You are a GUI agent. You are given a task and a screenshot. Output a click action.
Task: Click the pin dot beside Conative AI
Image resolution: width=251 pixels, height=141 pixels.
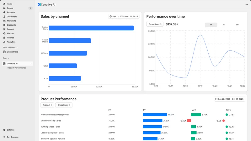(31, 64)
